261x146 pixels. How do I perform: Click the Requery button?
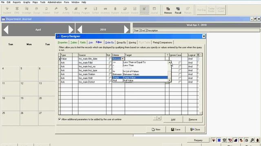(x=198, y=140)
